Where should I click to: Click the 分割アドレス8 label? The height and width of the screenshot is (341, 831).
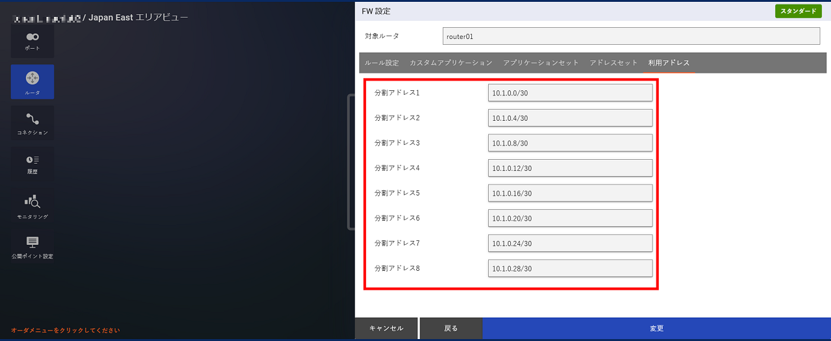pos(397,268)
